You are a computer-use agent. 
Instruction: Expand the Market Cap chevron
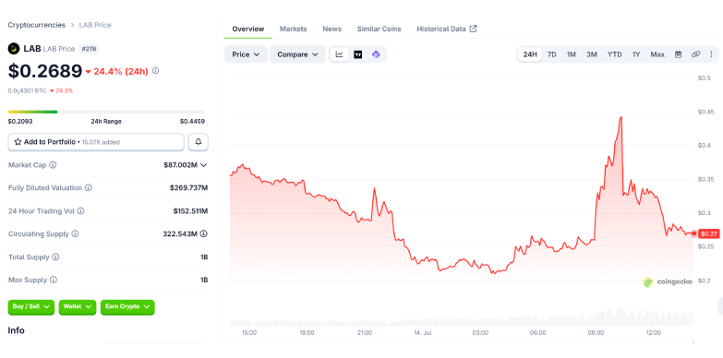click(x=203, y=165)
